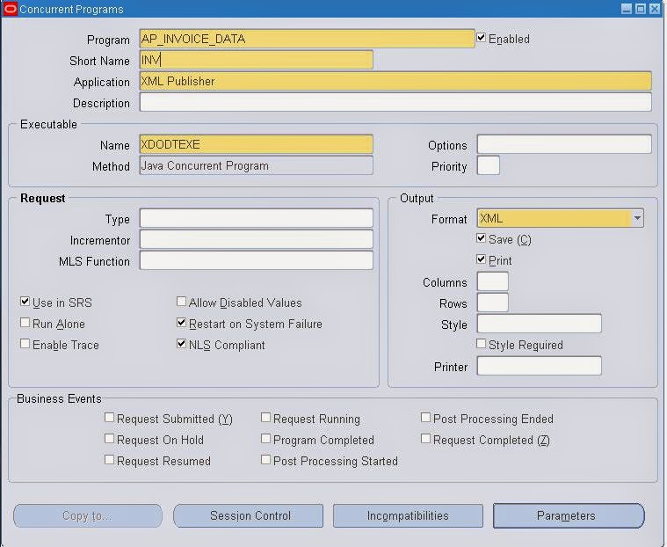The width and height of the screenshot is (667, 547).
Task: Uncheck the Print checkbox
Action: [x=481, y=259]
